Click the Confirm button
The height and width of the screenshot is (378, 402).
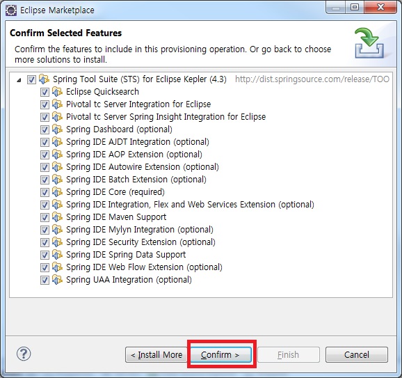[x=220, y=354]
